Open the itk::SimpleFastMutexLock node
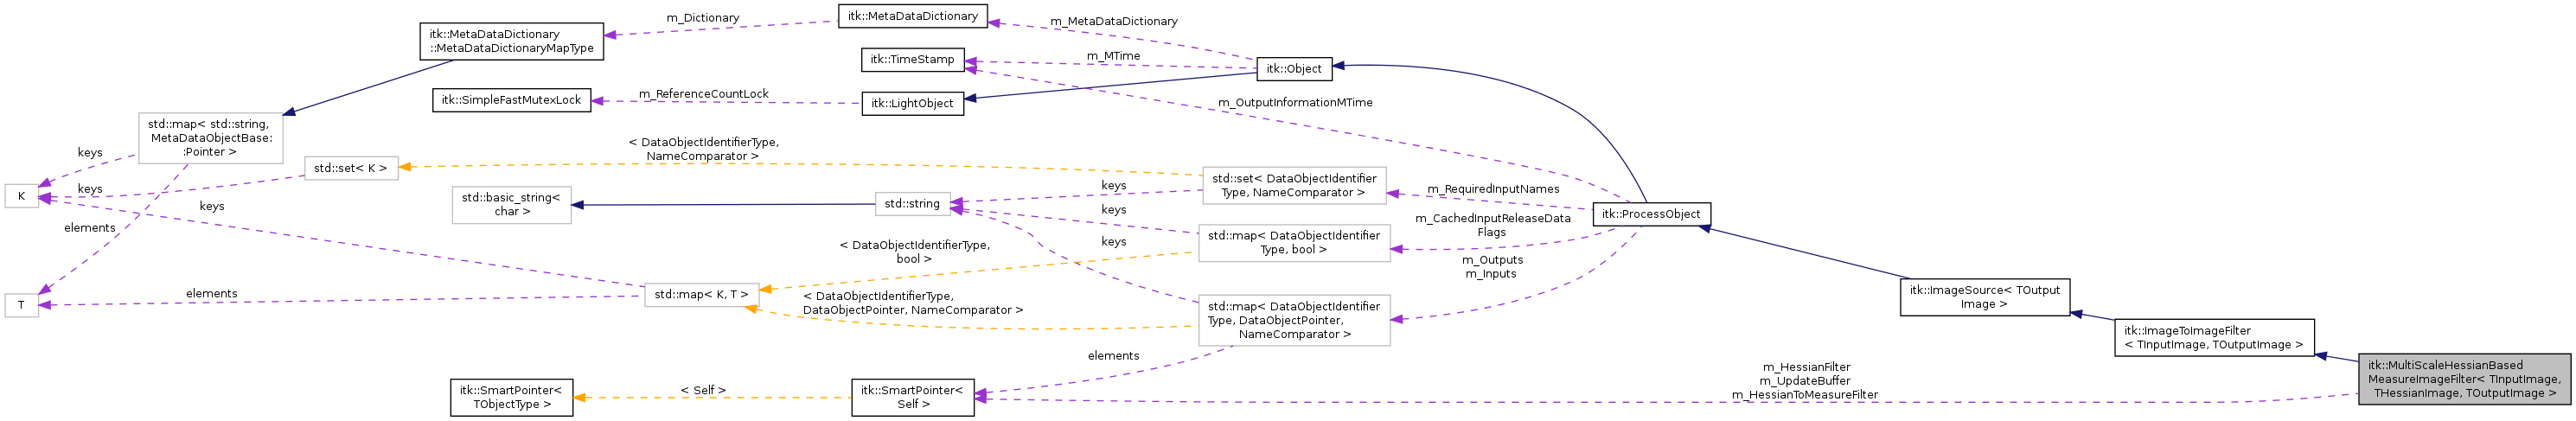 point(511,101)
